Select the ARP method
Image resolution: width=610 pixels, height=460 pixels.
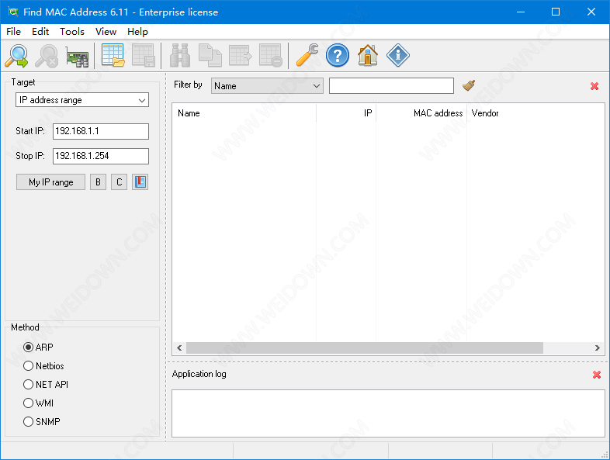point(39,348)
